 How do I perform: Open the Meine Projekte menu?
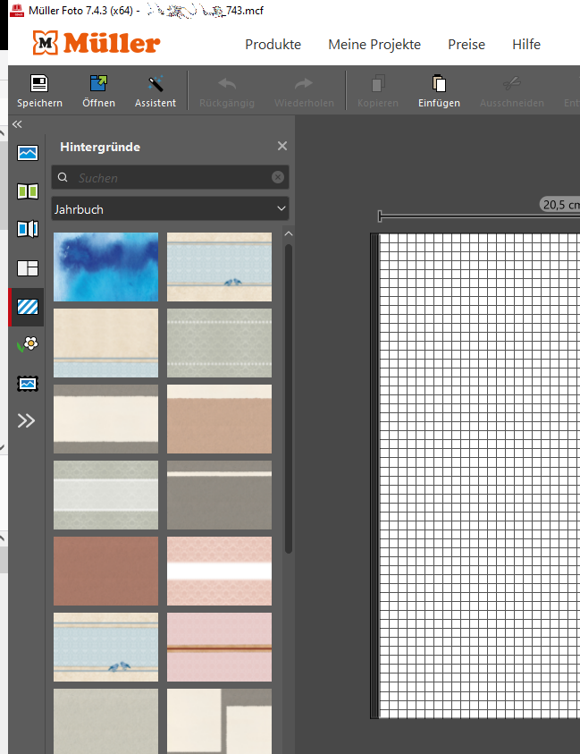(374, 45)
